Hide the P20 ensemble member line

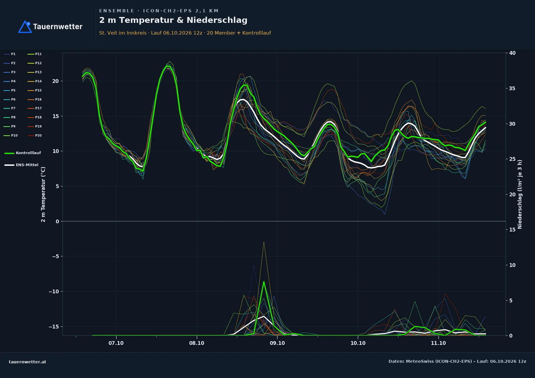[x=35, y=135]
